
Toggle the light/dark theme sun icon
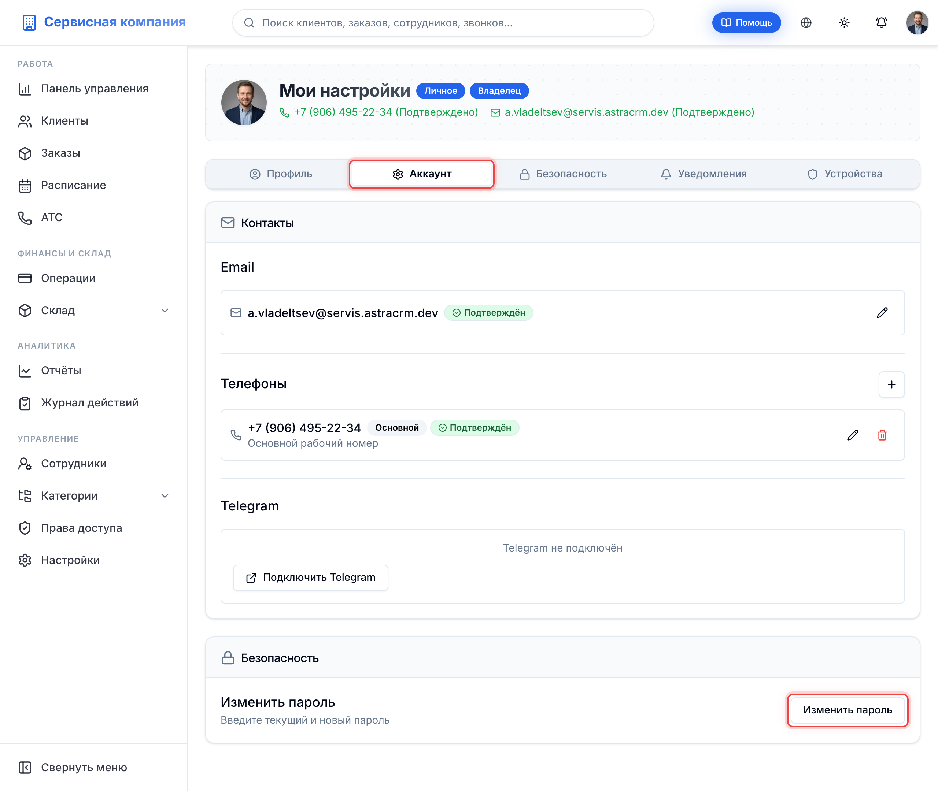[844, 22]
